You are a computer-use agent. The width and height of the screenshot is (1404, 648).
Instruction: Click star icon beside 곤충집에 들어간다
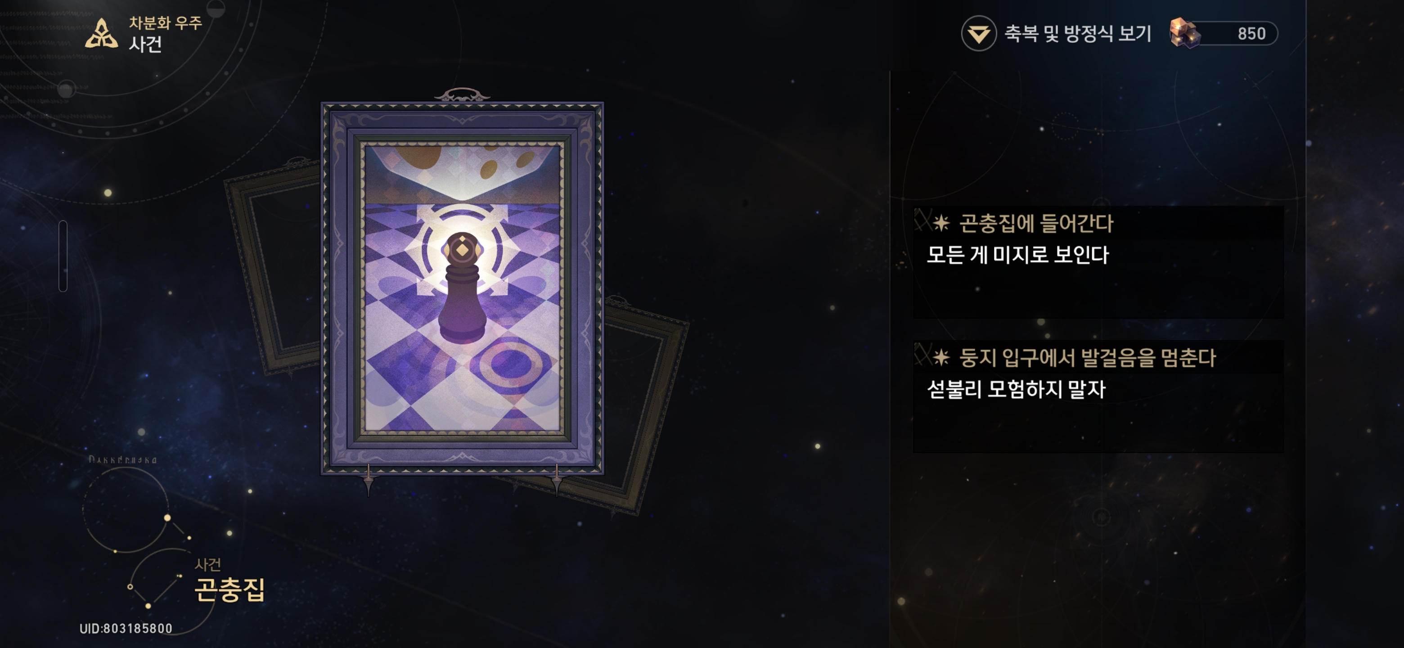(940, 223)
